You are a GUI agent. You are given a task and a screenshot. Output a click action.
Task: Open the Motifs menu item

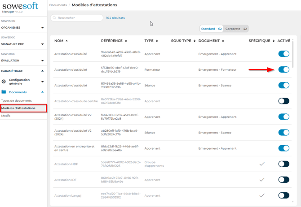6,116
